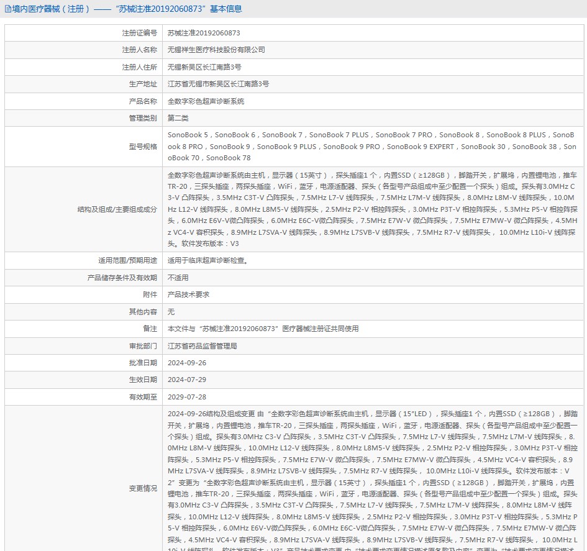
Task: Click the 适用范围/预期用途 label
Action: coord(128,260)
